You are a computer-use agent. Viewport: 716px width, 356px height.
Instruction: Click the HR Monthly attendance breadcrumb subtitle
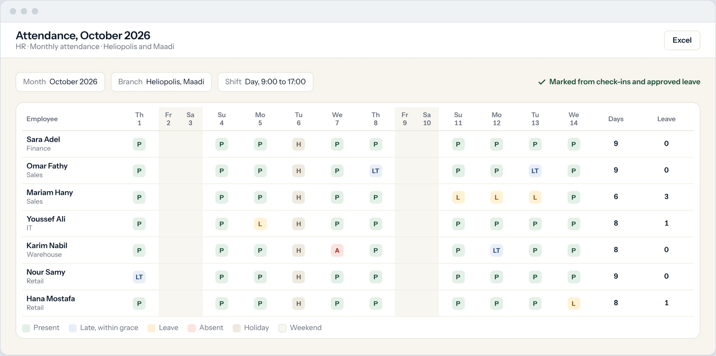click(x=95, y=46)
